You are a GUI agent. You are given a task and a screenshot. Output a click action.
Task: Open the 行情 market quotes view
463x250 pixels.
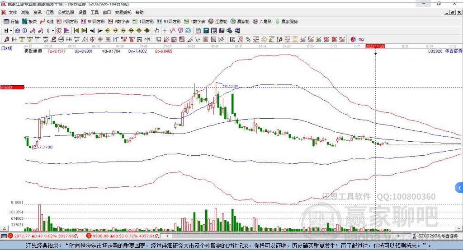[11, 22]
